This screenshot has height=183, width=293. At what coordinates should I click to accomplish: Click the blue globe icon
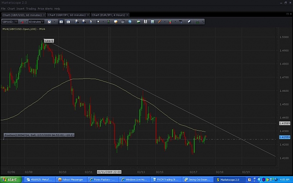[x=130, y=22]
